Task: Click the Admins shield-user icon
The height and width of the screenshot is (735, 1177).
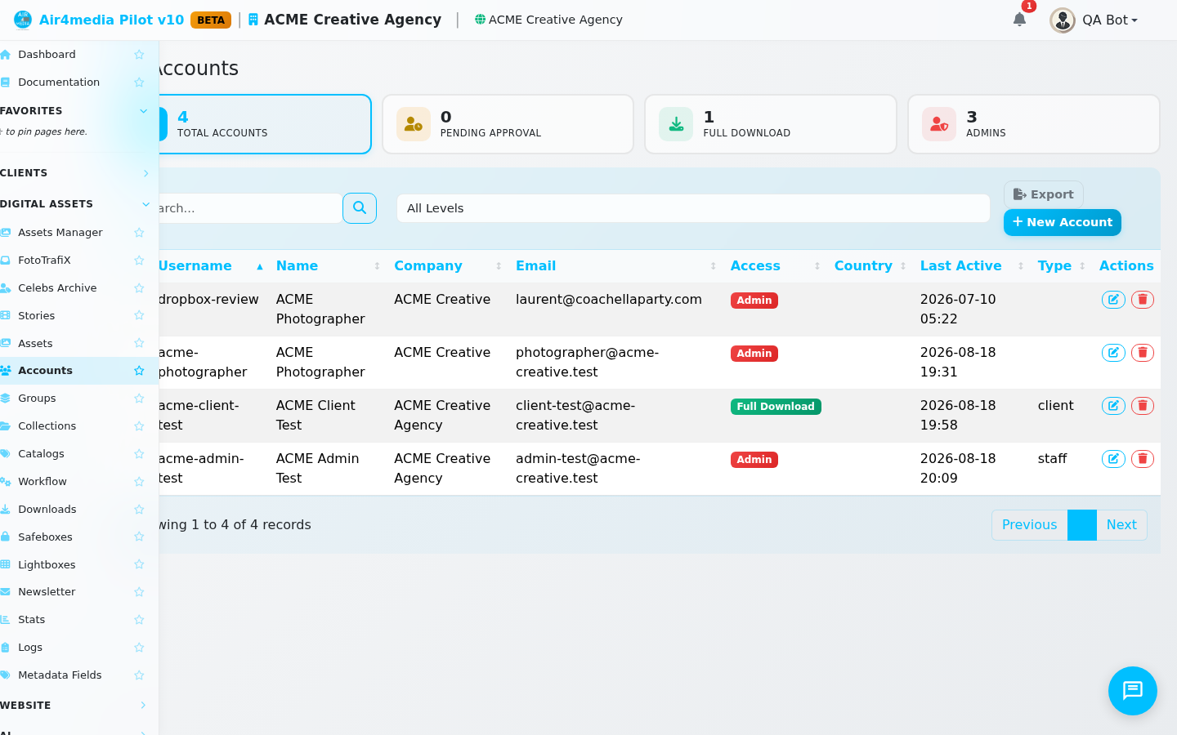Action: [939, 124]
